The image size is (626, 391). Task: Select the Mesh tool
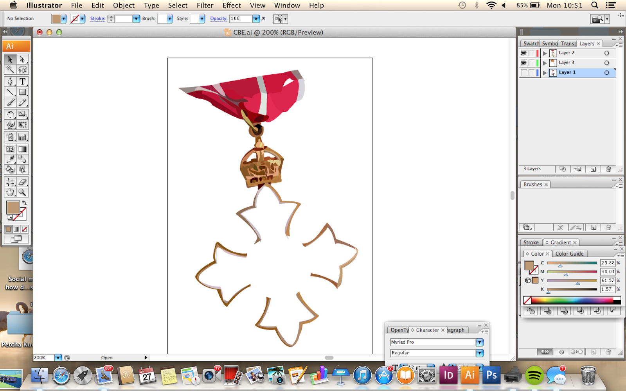[10, 149]
